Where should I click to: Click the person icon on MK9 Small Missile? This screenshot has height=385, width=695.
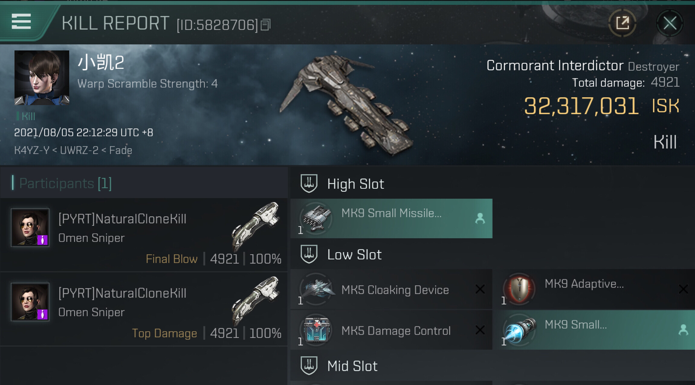tap(480, 218)
